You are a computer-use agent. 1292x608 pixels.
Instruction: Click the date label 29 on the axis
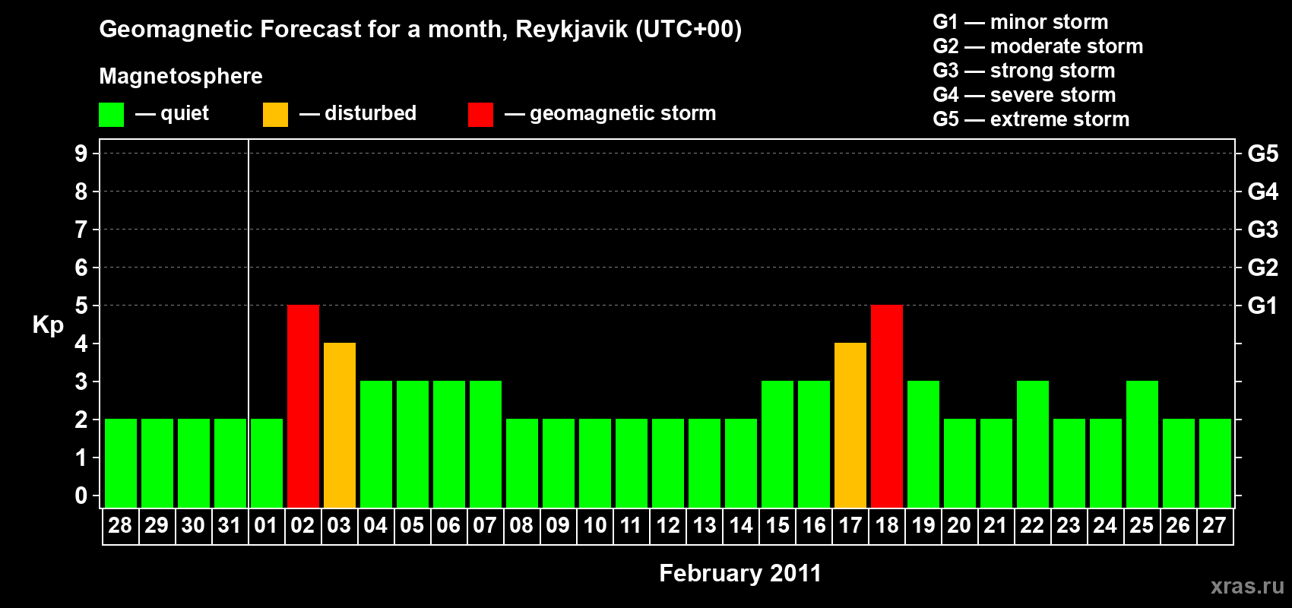pyautogui.click(x=157, y=525)
